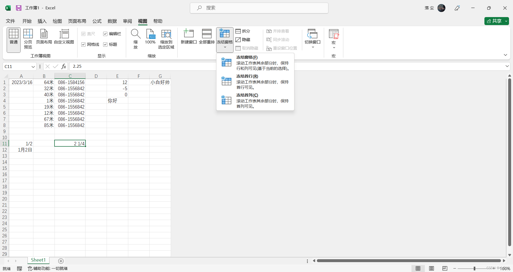This screenshot has height=272, width=513.
Task: Switch to the 开始 ribbon tab
Action: click(26, 21)
